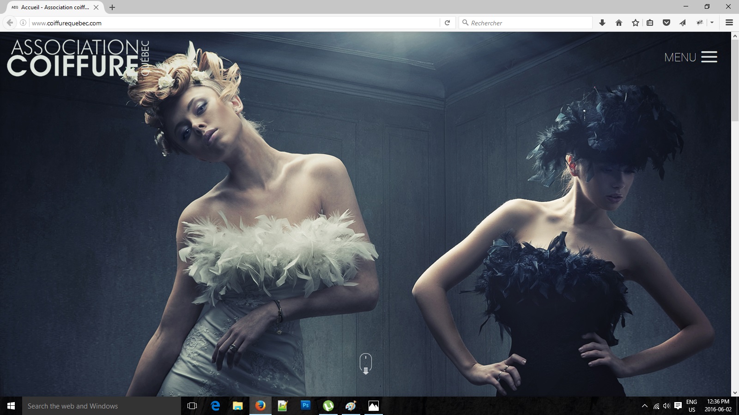Screen dimensions: 739x415
Task: Show hidden system tray icons
Action: click(644, 406)
